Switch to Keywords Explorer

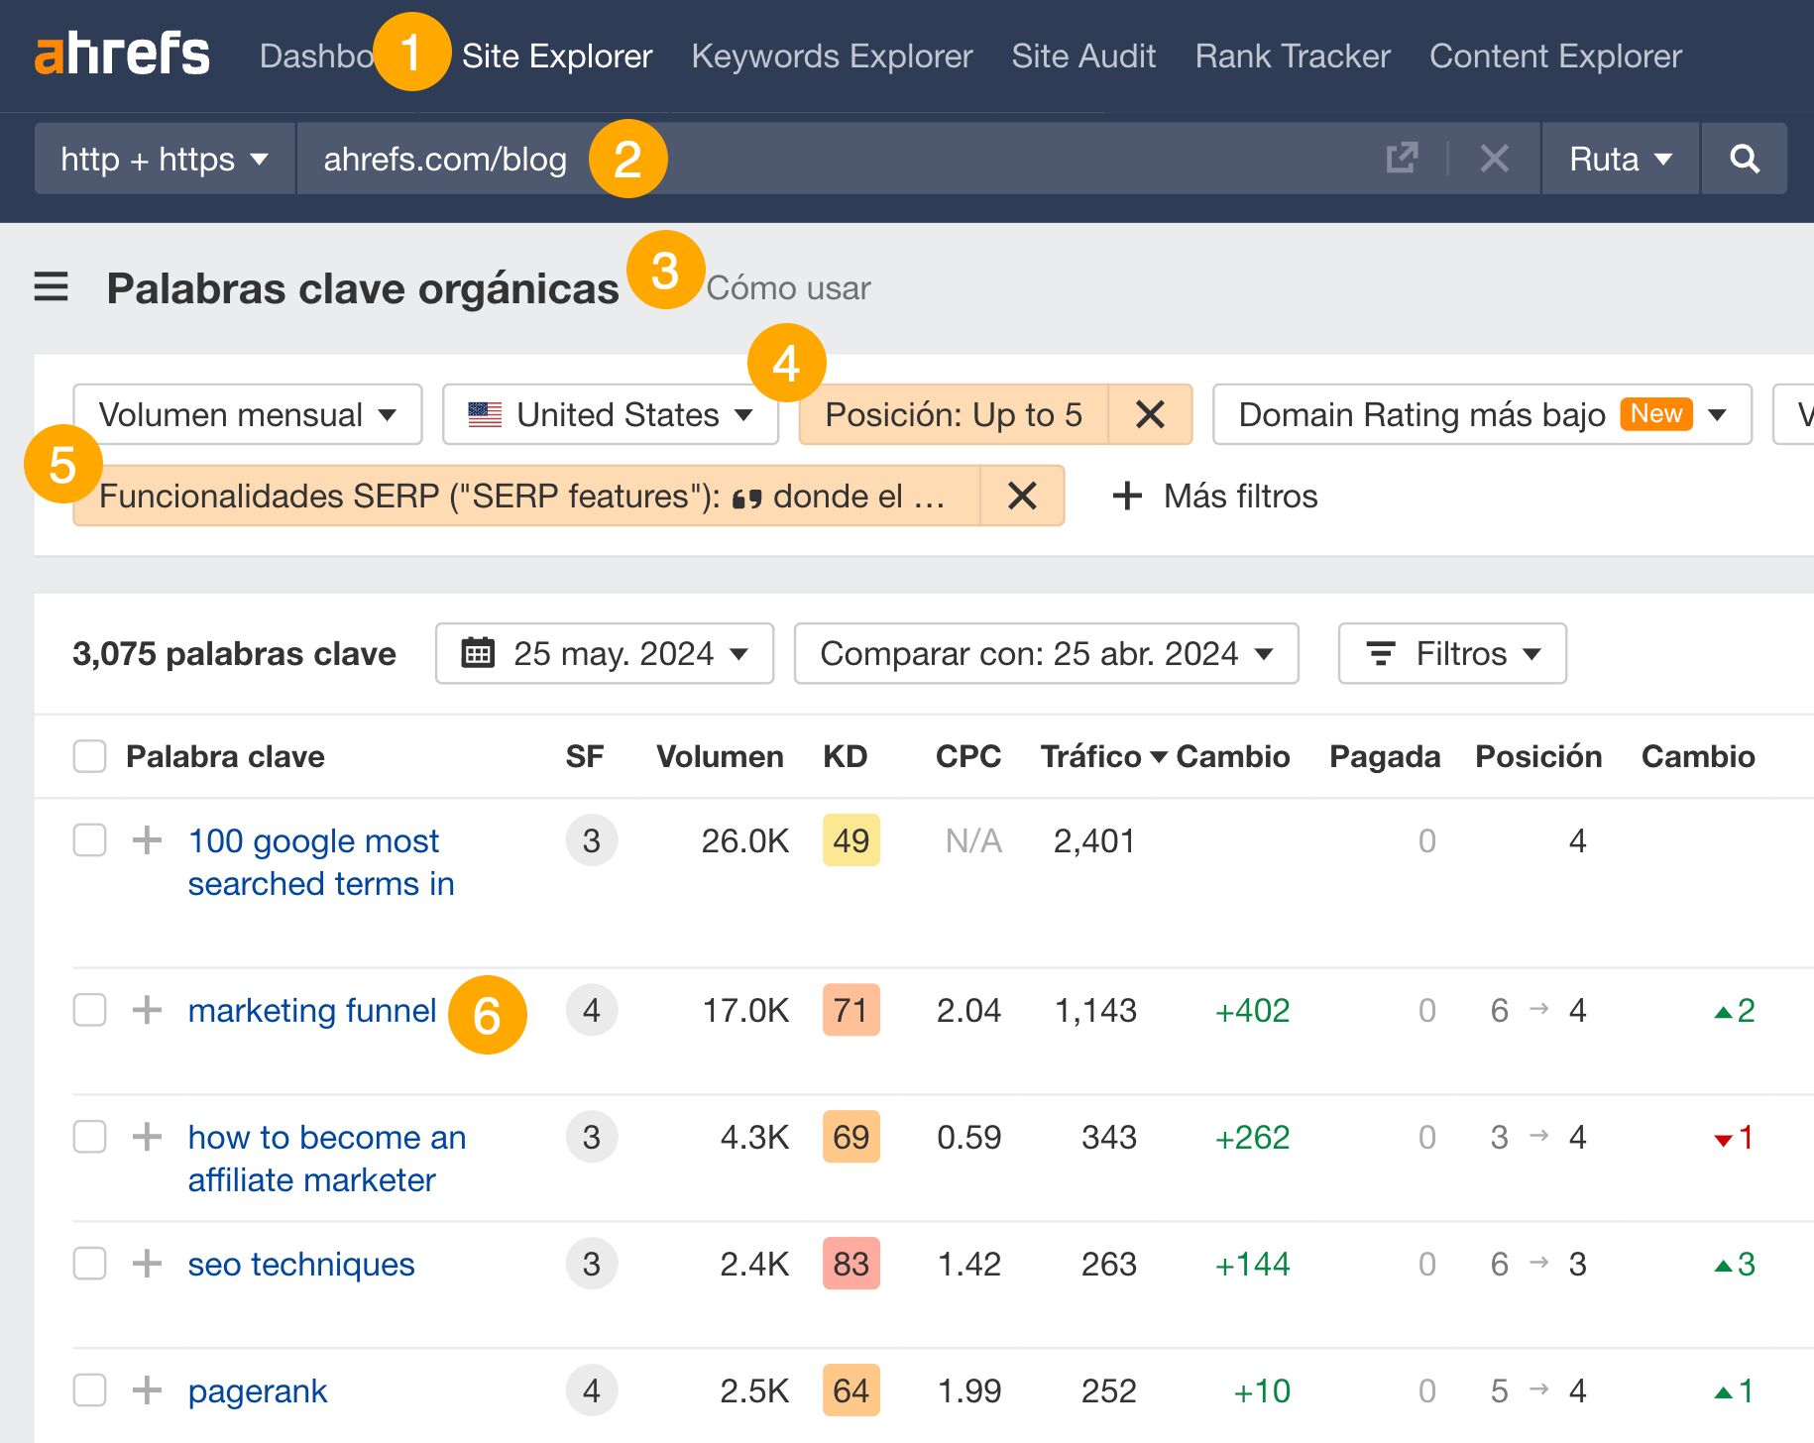pos(832,56)
